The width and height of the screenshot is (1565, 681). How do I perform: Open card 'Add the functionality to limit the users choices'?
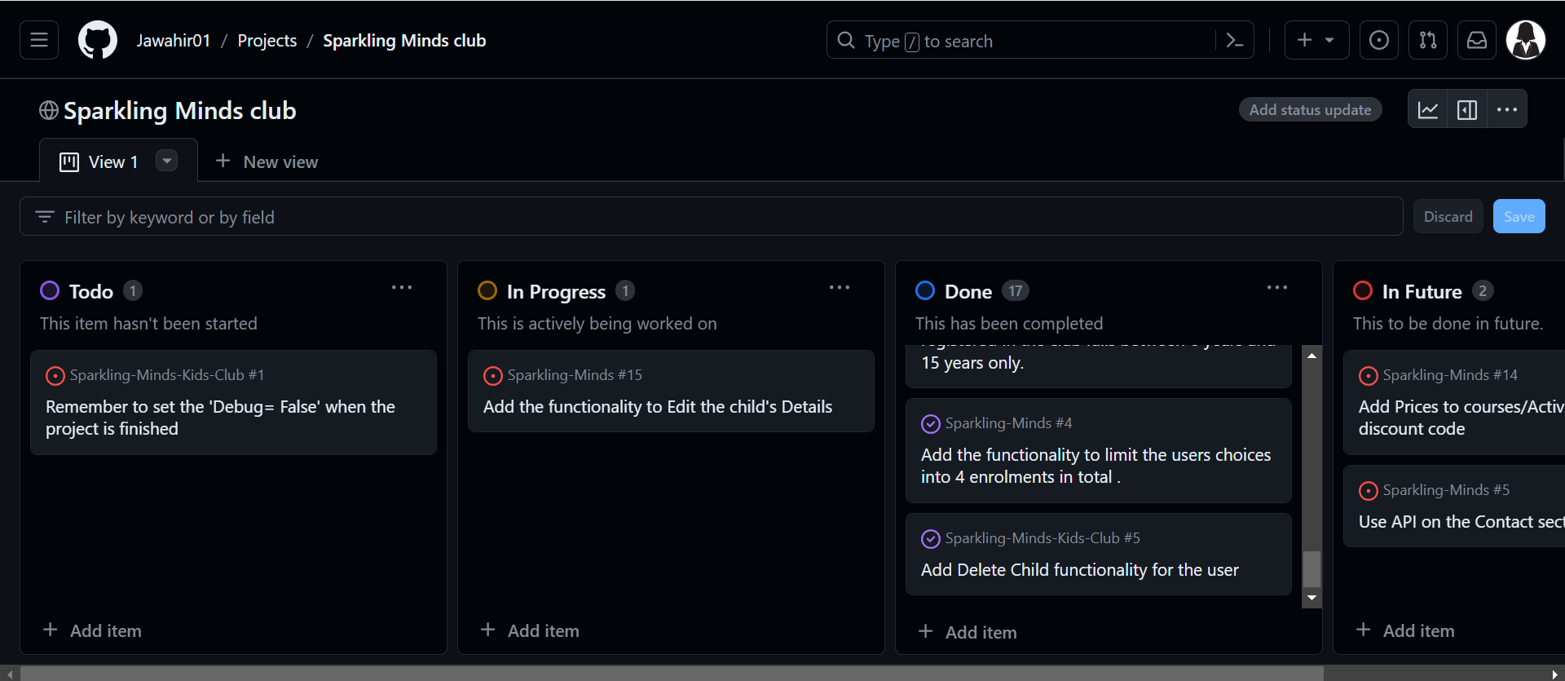[x=1098, y=450]
